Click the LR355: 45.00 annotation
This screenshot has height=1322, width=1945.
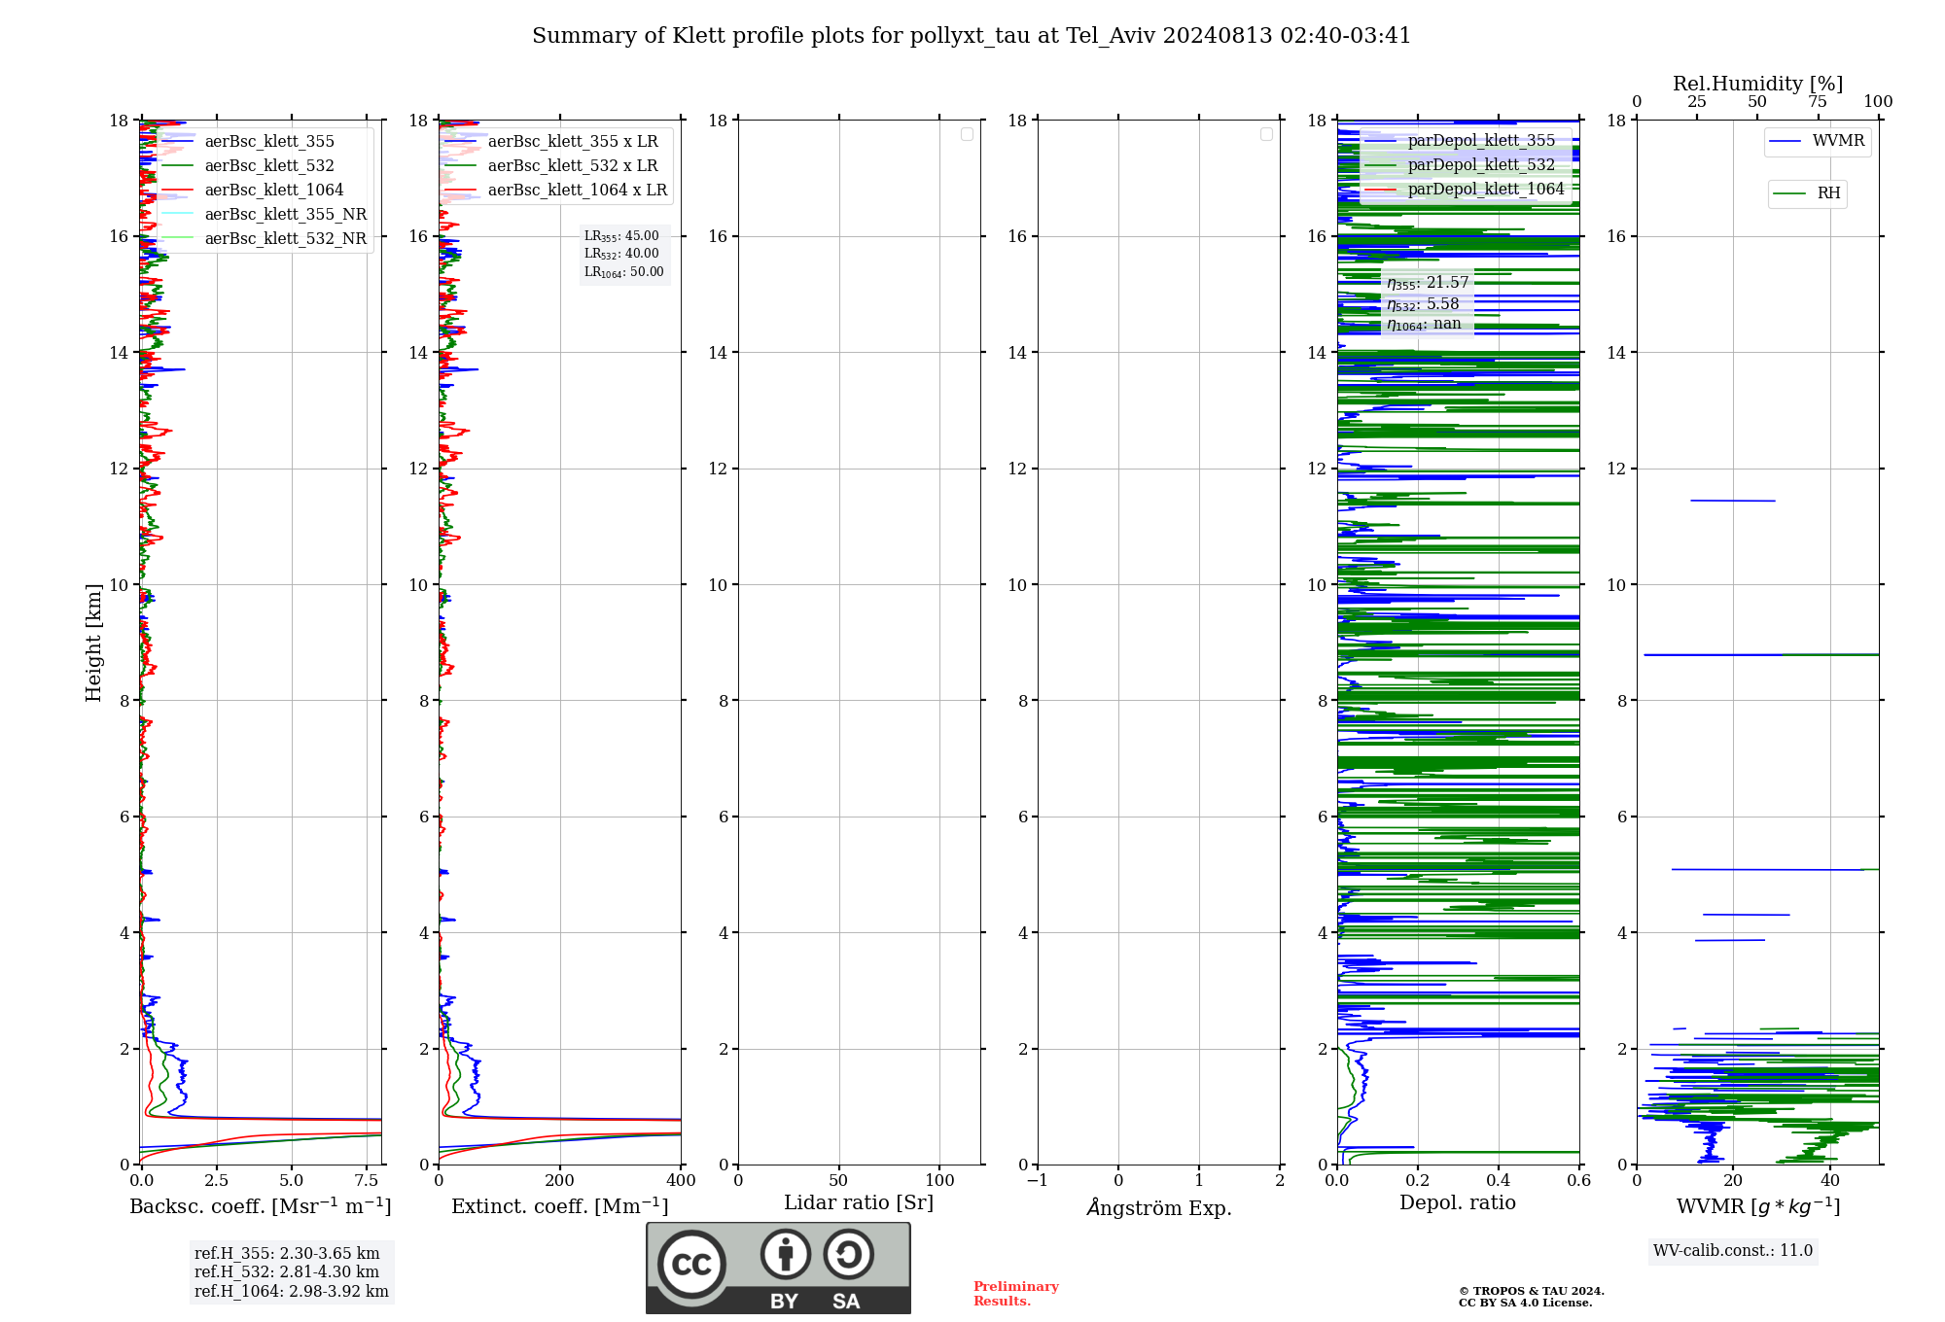coord(621,236)
